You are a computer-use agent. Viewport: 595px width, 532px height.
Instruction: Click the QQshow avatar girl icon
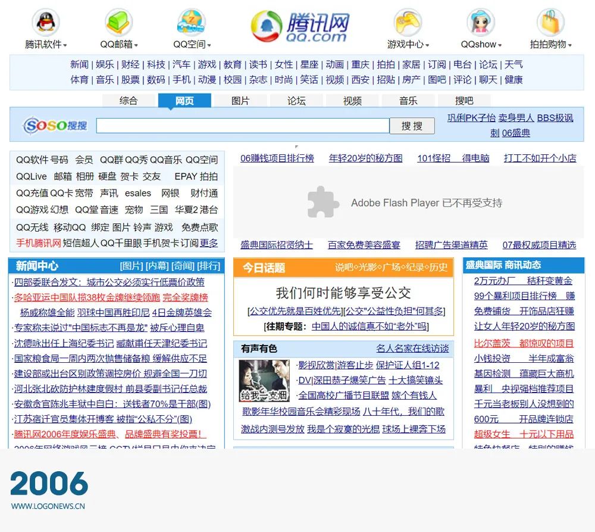[481, 22]
